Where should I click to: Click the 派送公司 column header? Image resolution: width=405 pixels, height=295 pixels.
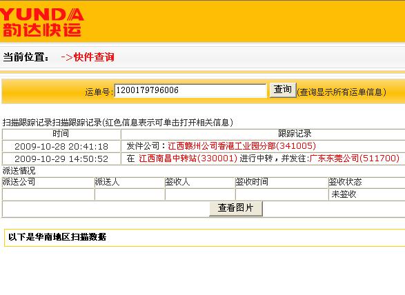click(48, 182)
